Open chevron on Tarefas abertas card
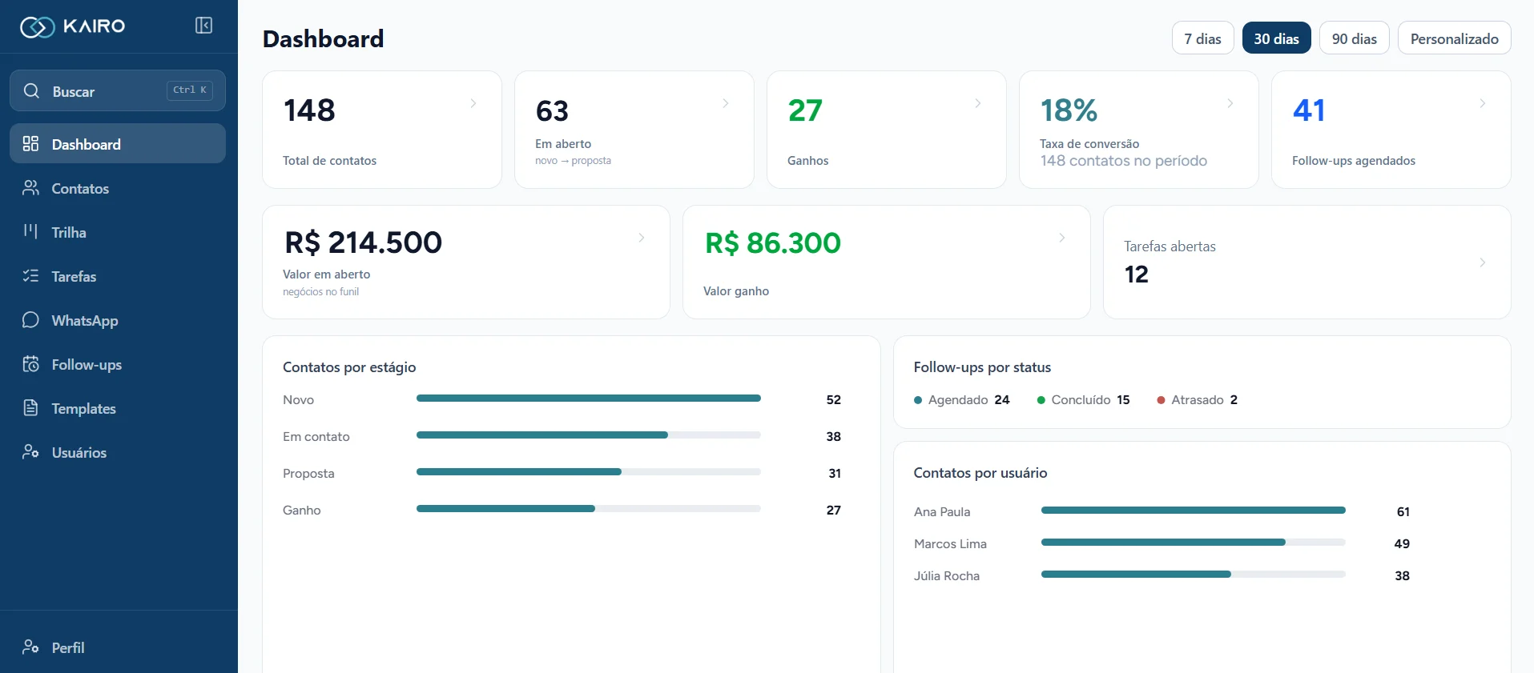1534x673 pixels. coord(1483,262)
